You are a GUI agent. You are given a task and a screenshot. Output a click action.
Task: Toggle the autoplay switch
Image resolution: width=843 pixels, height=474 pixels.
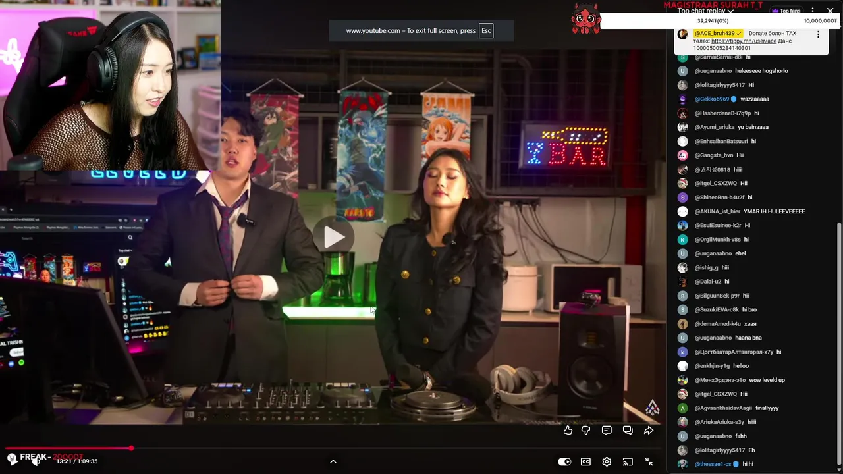pos(564,461)
